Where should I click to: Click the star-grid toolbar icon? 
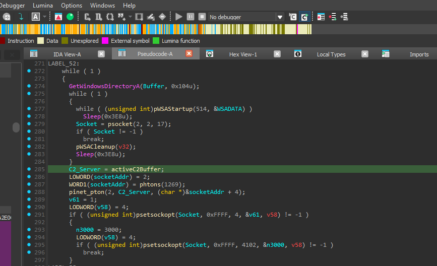click(x=121, y=17)
